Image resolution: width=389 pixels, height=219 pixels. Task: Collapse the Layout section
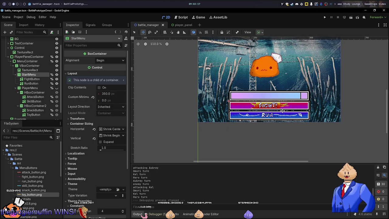click(71, 73)
